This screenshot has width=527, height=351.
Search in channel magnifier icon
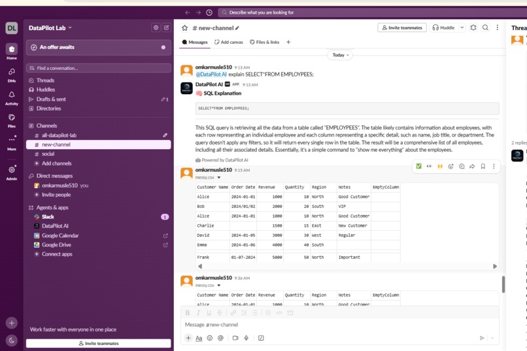[485, 27]
